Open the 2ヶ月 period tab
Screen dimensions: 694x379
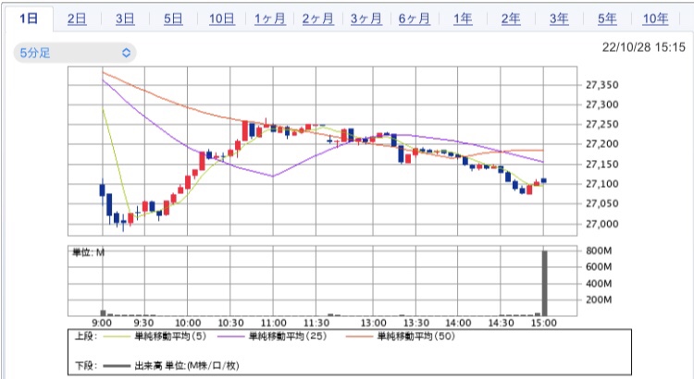(x=318, y=19)
